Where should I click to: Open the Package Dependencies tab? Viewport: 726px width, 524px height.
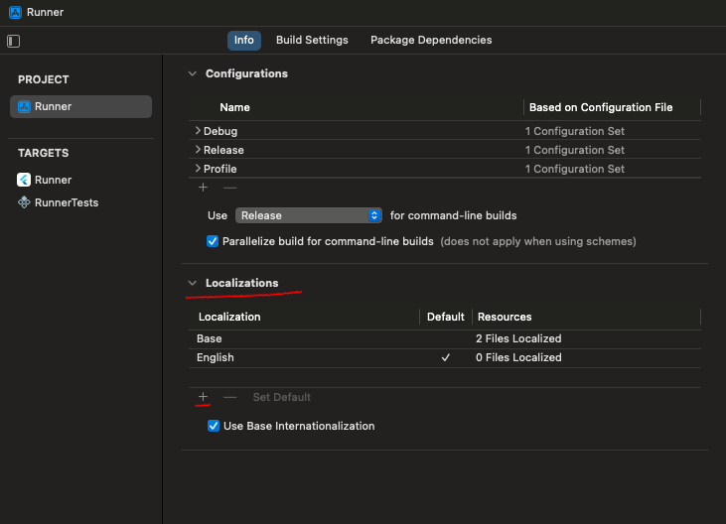431,41
